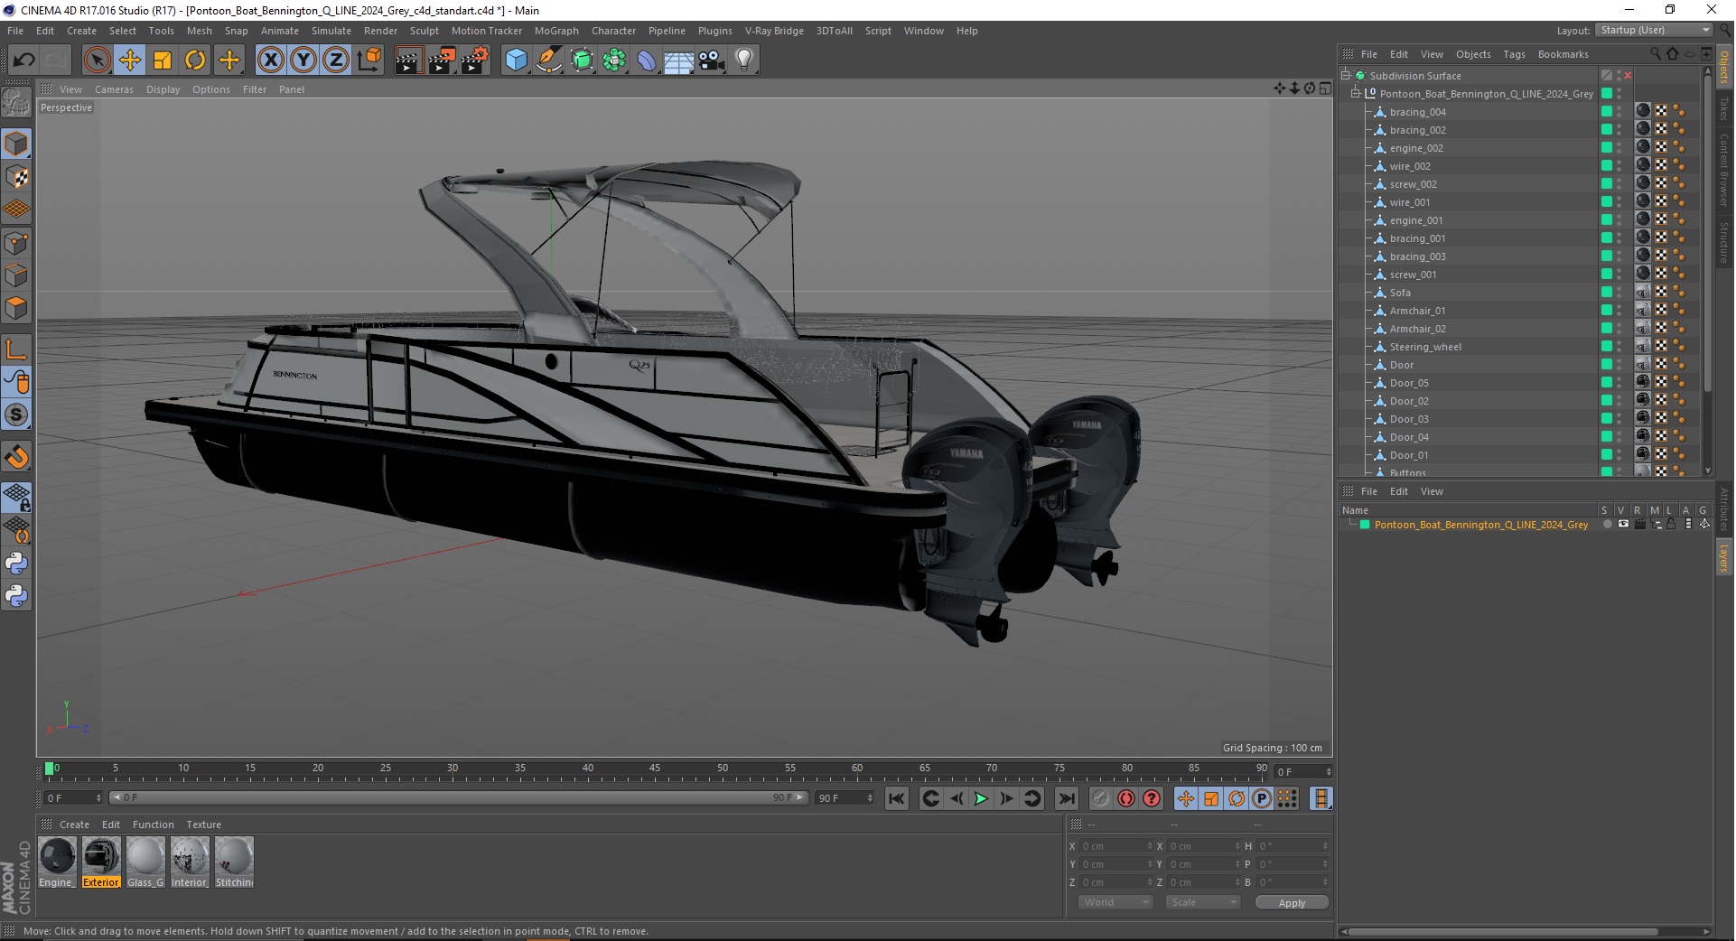Go to end of animation
The image size is (1736, 941).
pos(1067,798)
